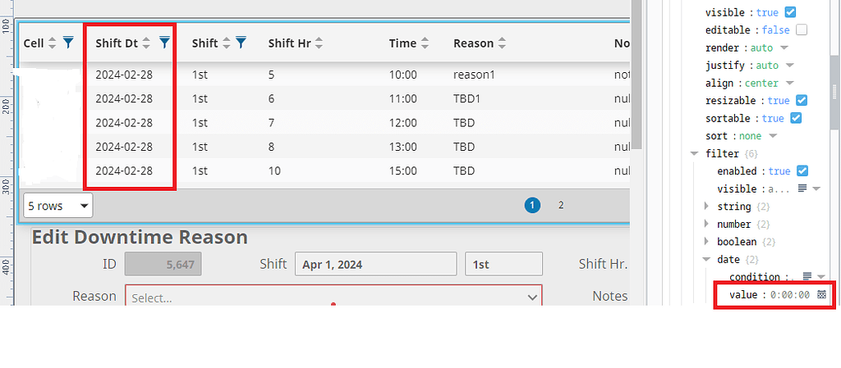Open the align center dropdown
Image resolution: width=841 pixels, height=368 pixels.
pos(789,84)
